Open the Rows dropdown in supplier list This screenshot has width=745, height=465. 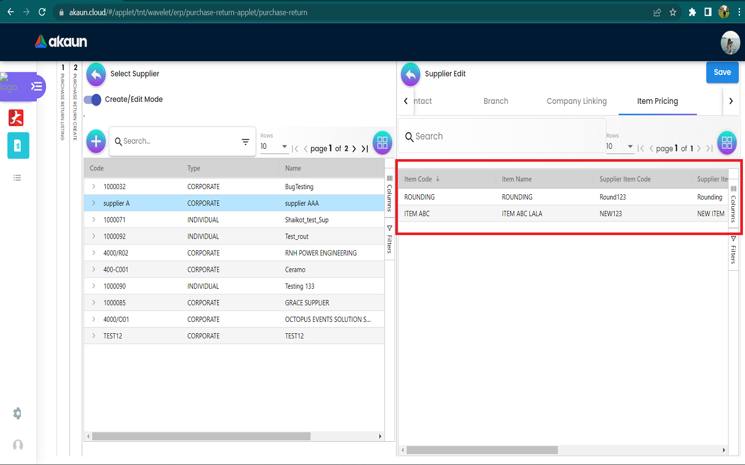coord(274,147)
